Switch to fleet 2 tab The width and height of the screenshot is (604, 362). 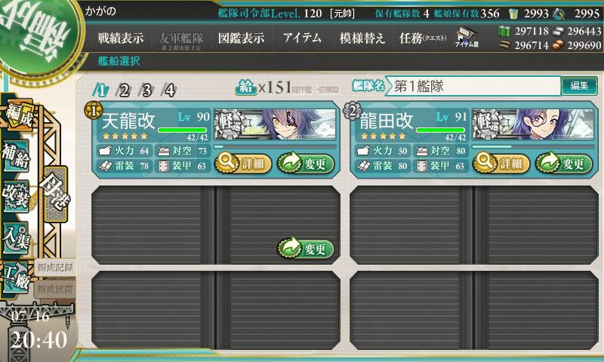click(124, 90)
